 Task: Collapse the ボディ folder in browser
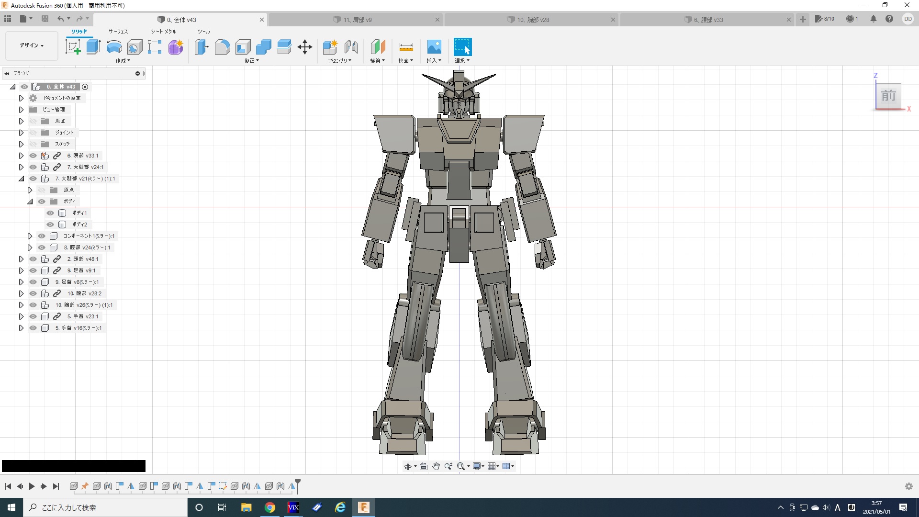click(x=30, y=202)
